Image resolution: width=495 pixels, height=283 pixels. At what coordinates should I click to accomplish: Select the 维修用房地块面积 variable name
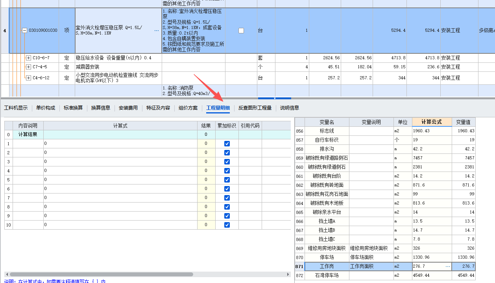(x=327, y=248)
